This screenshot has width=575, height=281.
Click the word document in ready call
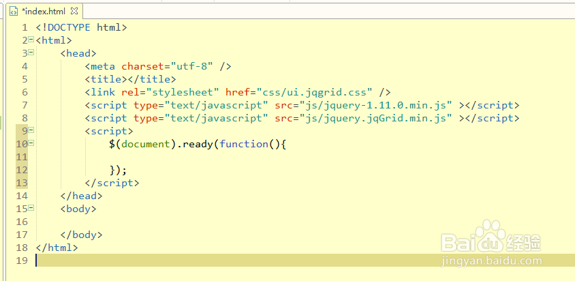[146, 144]
